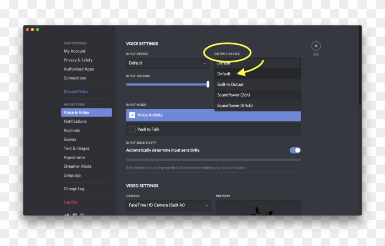Close settings with the ESC X button
The height and width of the screenshot is (246, 385).
pos(316,46)
